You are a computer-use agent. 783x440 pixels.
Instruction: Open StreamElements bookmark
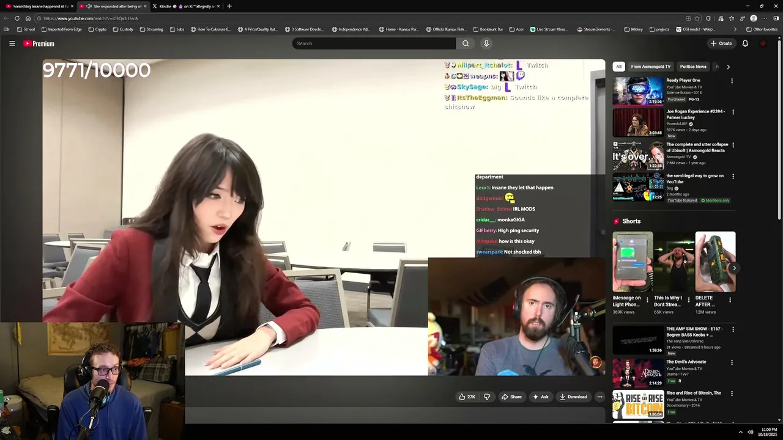pyautogui.click(x=598, y=29)
